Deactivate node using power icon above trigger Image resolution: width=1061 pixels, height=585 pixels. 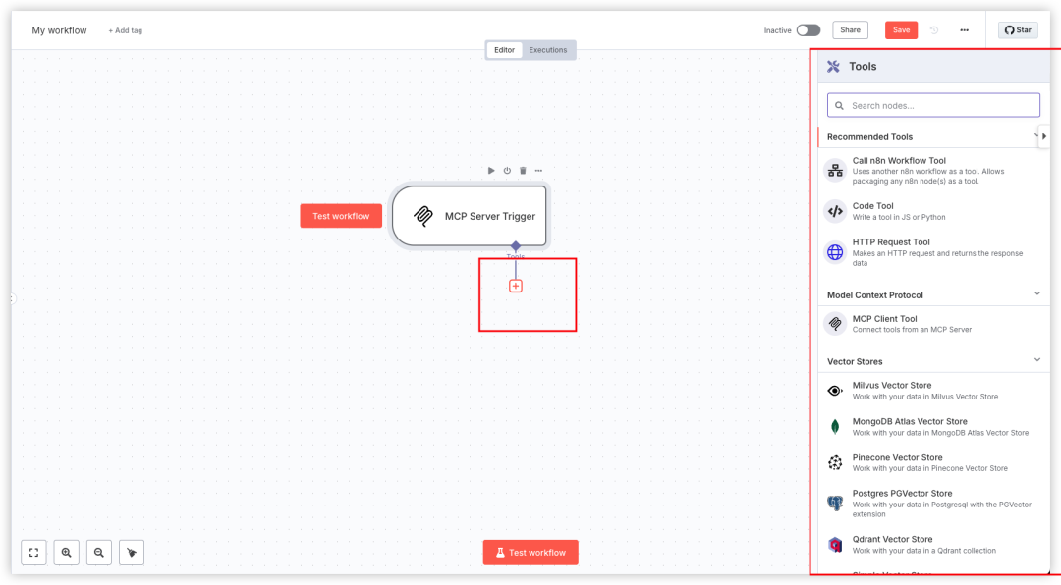click(x=507, y=171)
